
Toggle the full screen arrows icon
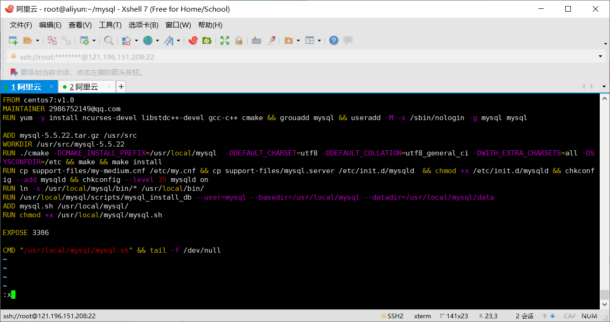(x=225, y=40)
